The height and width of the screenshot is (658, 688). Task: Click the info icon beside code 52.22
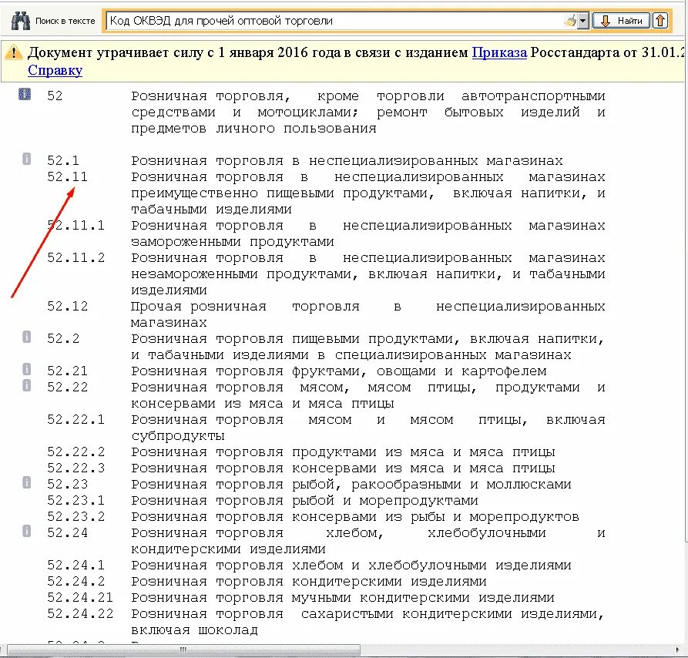[x=26, y=385]
